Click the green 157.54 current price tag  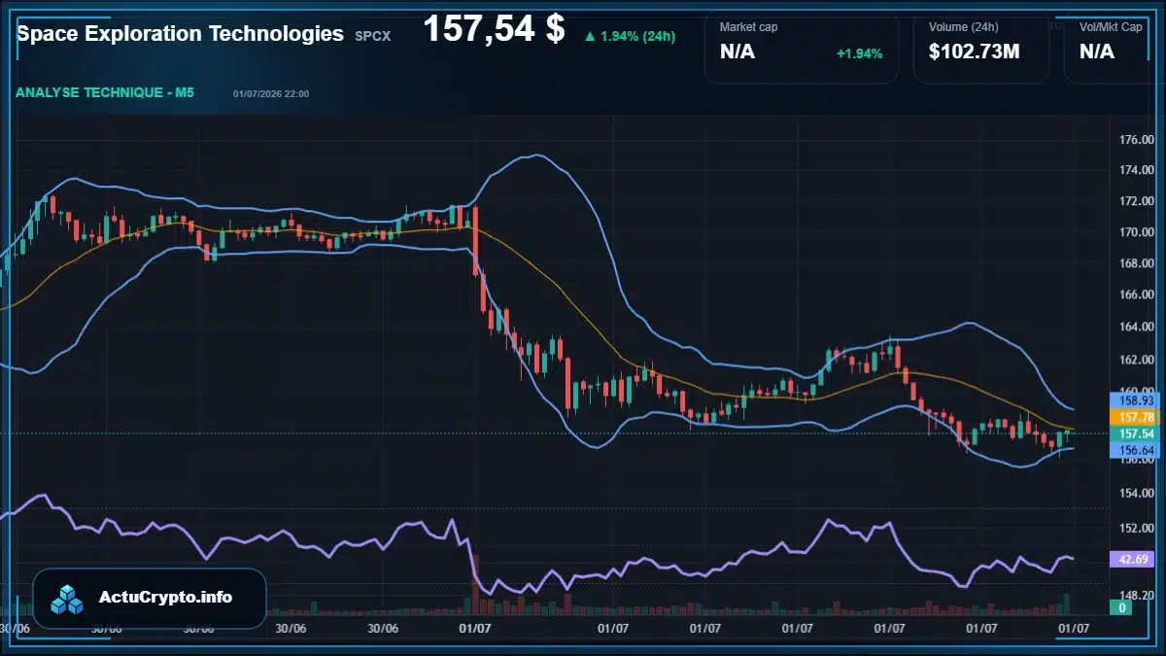pyautogui.click(x=1136, y=433)
